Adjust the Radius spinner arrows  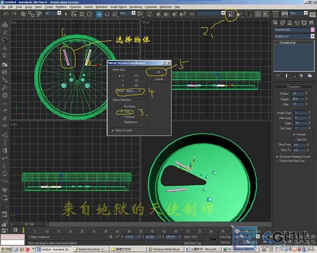point(307,93)
